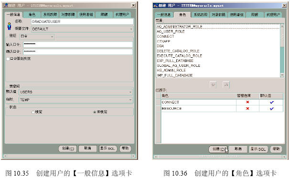
Task: Click 显示 SQL button in the general info dialog
Action: click(108, 148)
